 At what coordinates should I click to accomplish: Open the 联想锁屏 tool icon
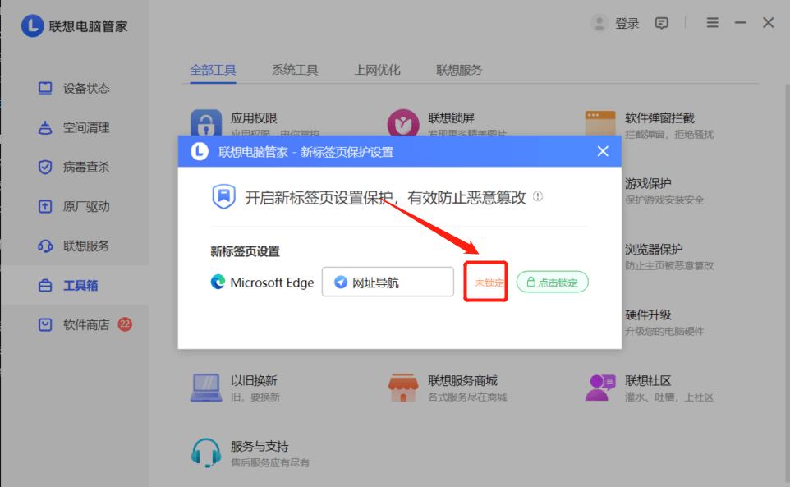403,122
